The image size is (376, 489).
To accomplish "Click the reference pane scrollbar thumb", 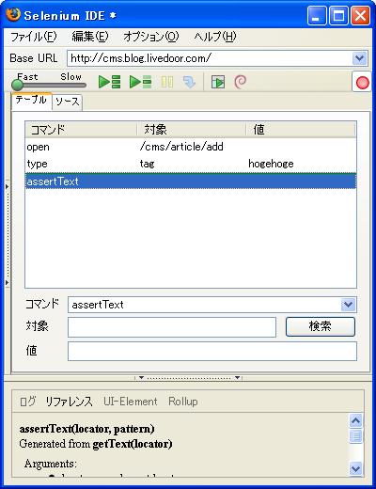I will tap(356, 436).
